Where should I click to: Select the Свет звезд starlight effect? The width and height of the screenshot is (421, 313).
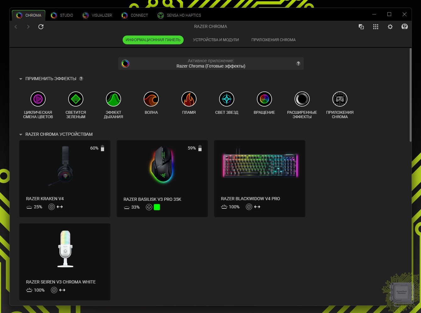coord(227,99)
